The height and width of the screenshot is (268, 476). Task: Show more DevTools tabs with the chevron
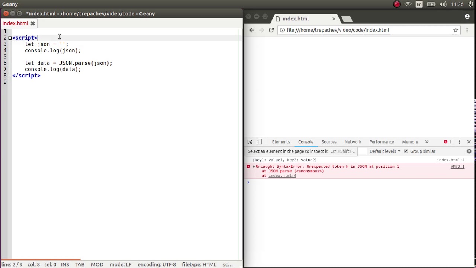(427, 142)
